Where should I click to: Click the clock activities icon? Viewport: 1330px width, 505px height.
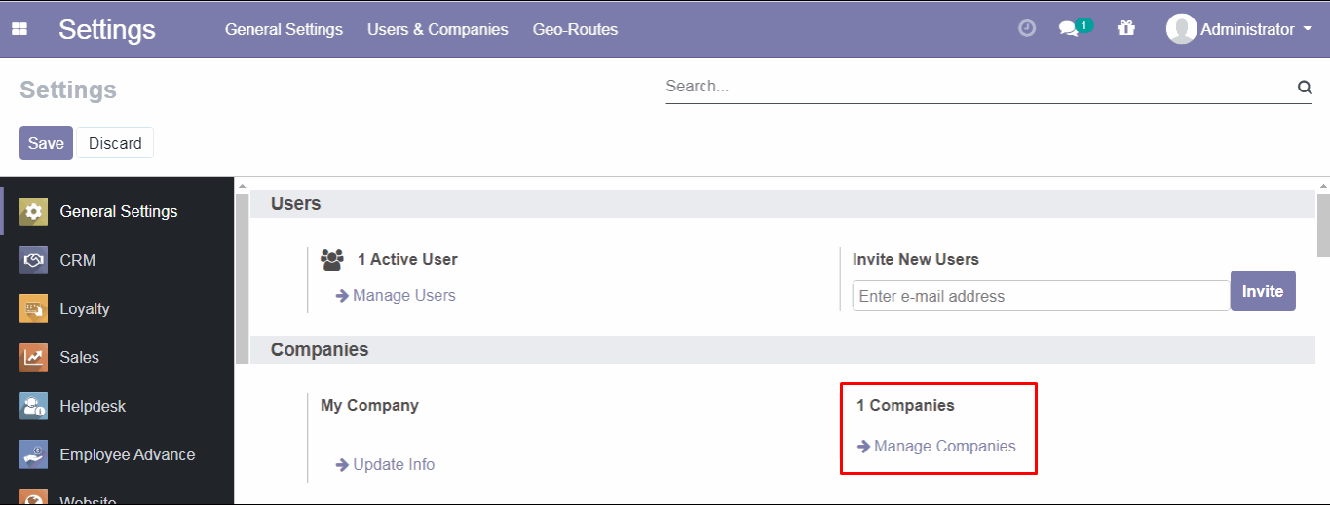1026,28
